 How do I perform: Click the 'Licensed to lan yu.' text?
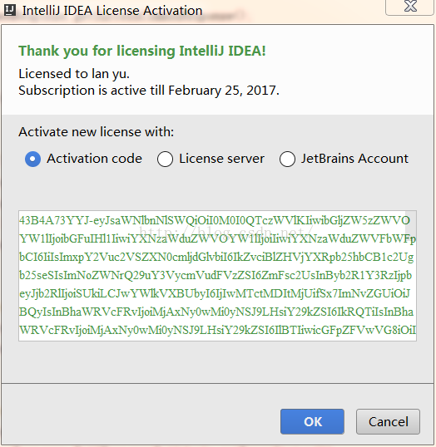(74, 74)
